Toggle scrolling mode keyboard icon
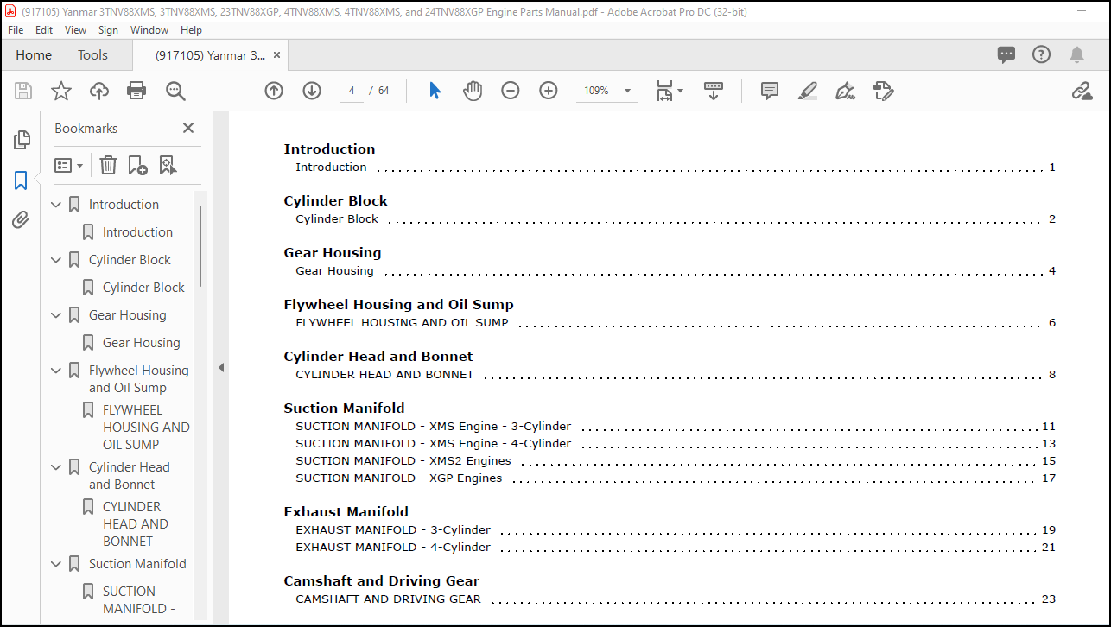Image resolution: width=1111 pixels, height=627 pixels. 714,91
